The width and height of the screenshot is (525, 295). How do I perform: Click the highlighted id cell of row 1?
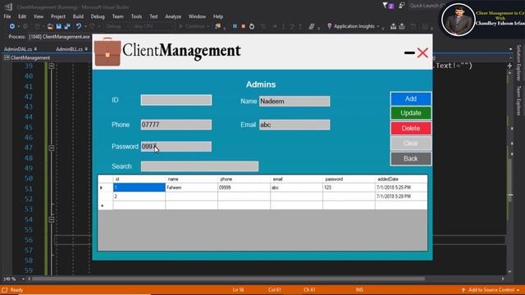[139, 188]
